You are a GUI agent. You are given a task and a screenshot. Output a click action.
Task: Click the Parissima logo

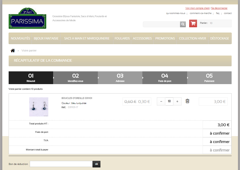coord(27,18)
